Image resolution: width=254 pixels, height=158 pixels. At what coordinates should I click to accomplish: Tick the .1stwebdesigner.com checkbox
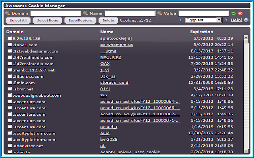tap(10, 51)
